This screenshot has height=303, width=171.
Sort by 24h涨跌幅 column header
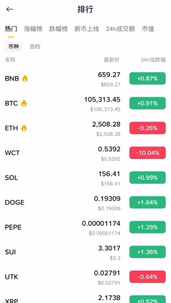[x=153, y=60]
